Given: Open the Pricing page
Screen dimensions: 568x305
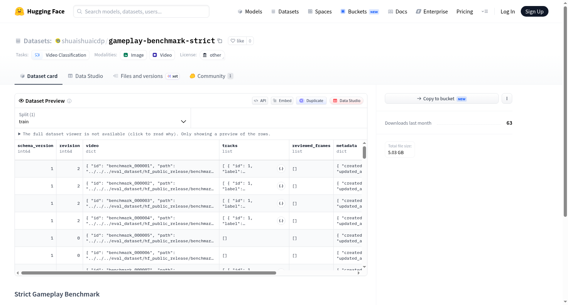Looking at the screenshot, I should [465, 11].
